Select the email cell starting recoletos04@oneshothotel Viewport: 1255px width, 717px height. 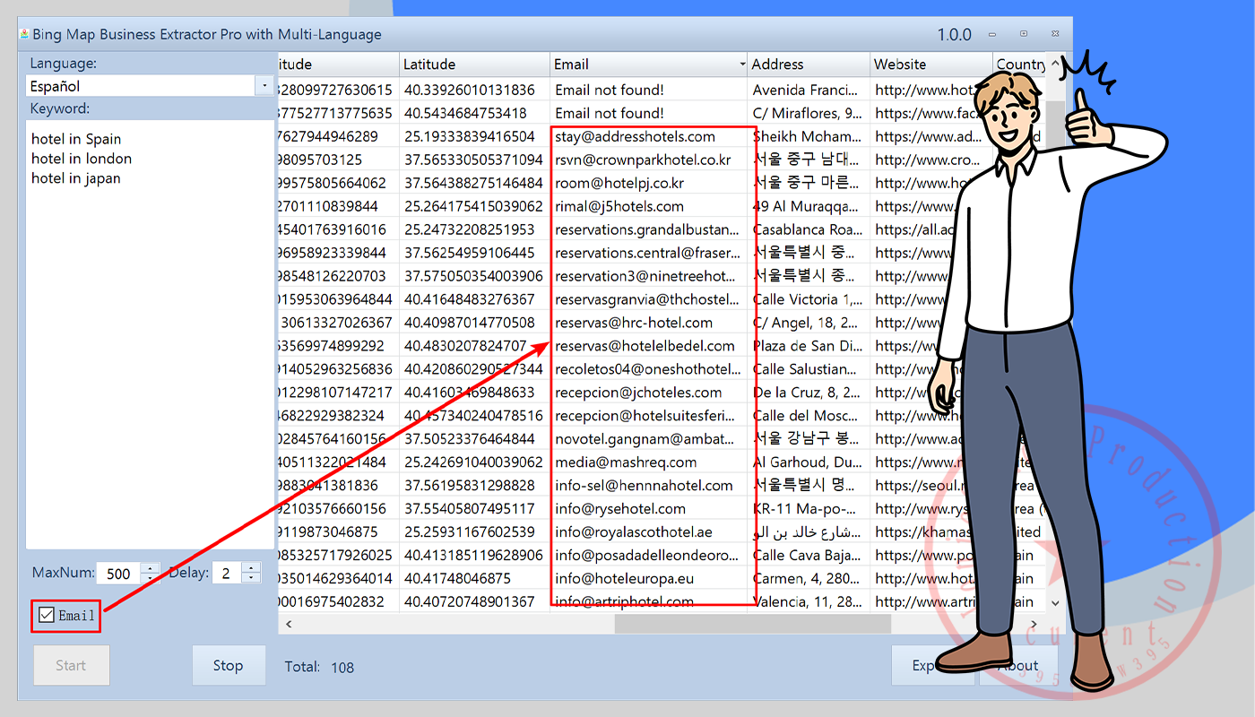[649, 369]
